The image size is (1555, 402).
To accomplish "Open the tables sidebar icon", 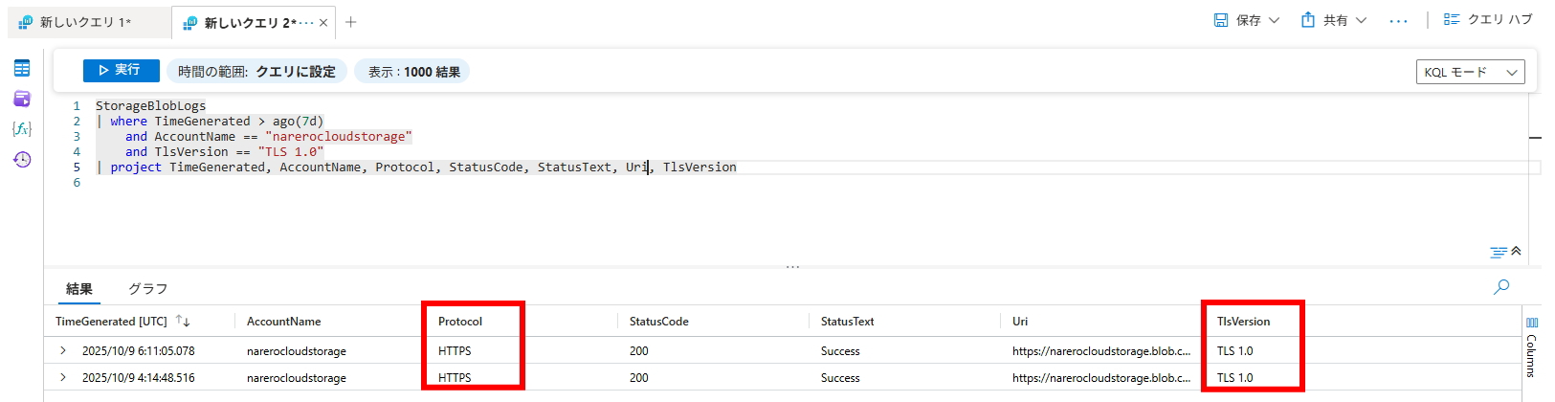I will click(22, 68).
